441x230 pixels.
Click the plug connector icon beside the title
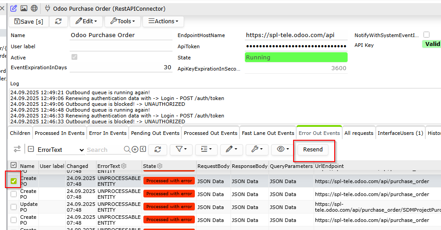[x=47, y=8]
